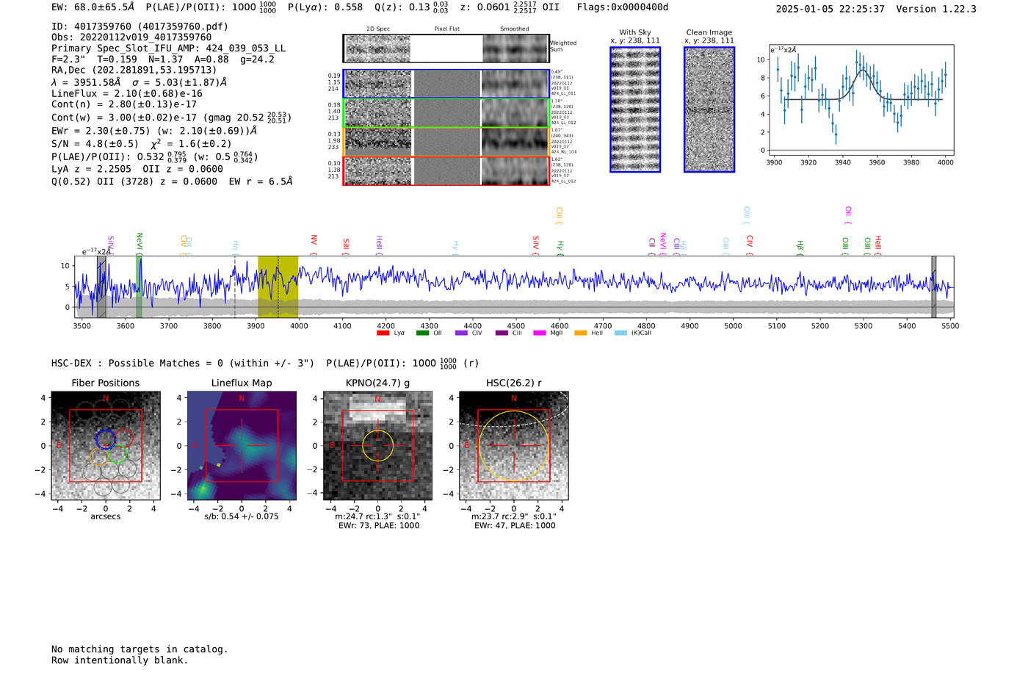Viewport: 1028px width, 700px height.
Task: Click the green shaded band near 3630 Å
Action: point(139,286)
